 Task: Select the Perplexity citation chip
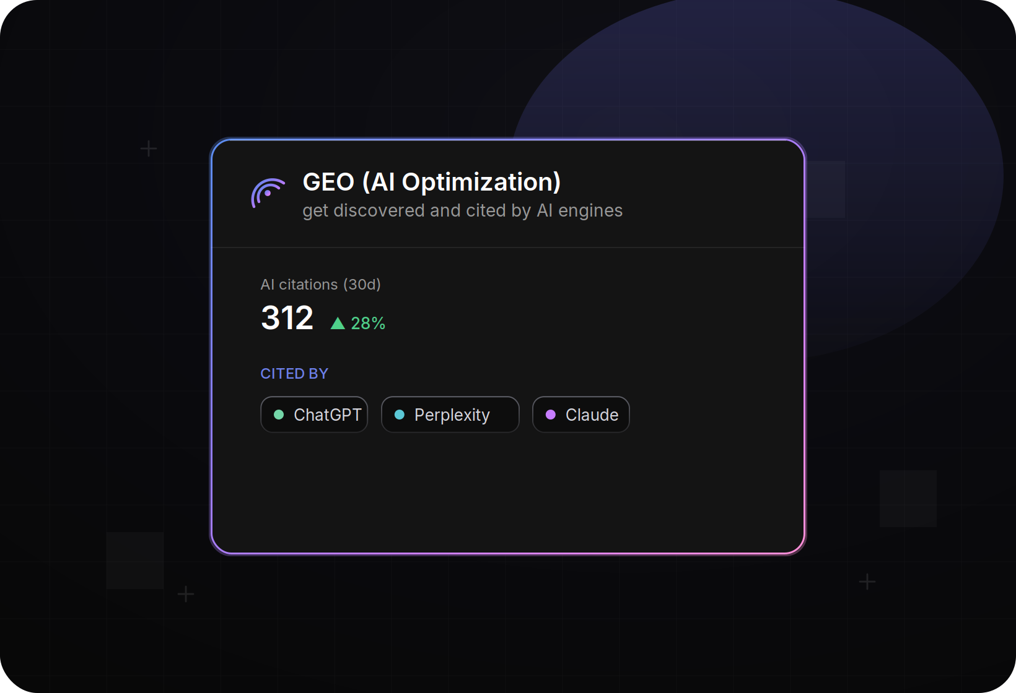pos(450,415)
